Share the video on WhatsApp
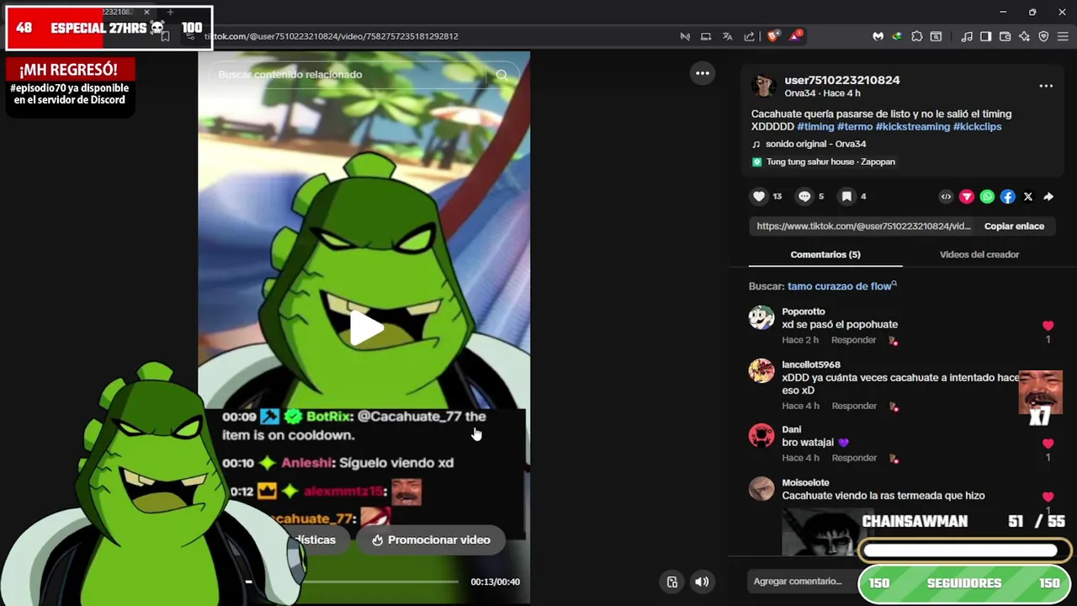The height and width of the screenshot is (606, 1077). 987,197
